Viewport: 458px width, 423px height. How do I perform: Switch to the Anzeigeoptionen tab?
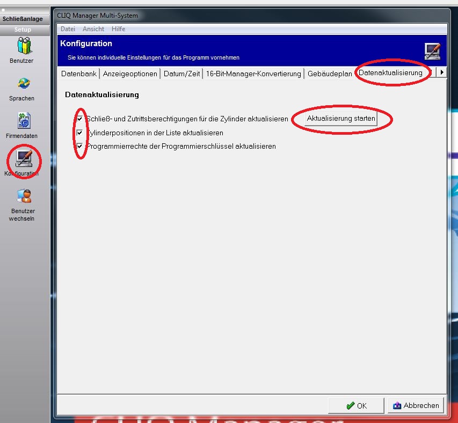130,74
